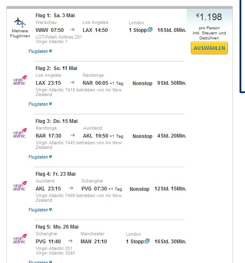This screenshot has width=245, height=263.
Task: Expand Flugdaten for Flug 4
Action: [40, 210]
